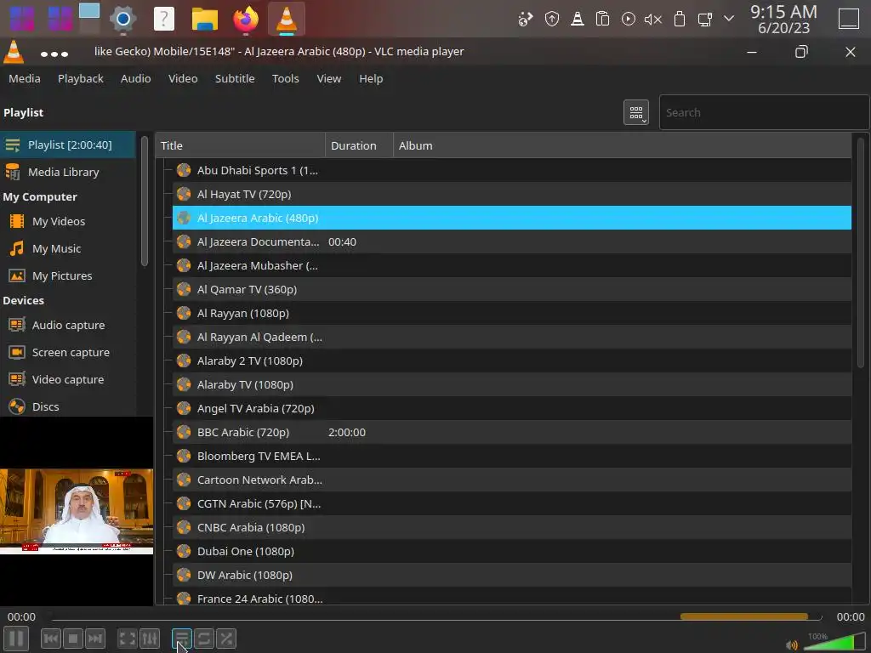Image resolution: width=871 pixels, height=653 pixels.
Task: Skip to previous media in playlist
Action: coord(50,639)
